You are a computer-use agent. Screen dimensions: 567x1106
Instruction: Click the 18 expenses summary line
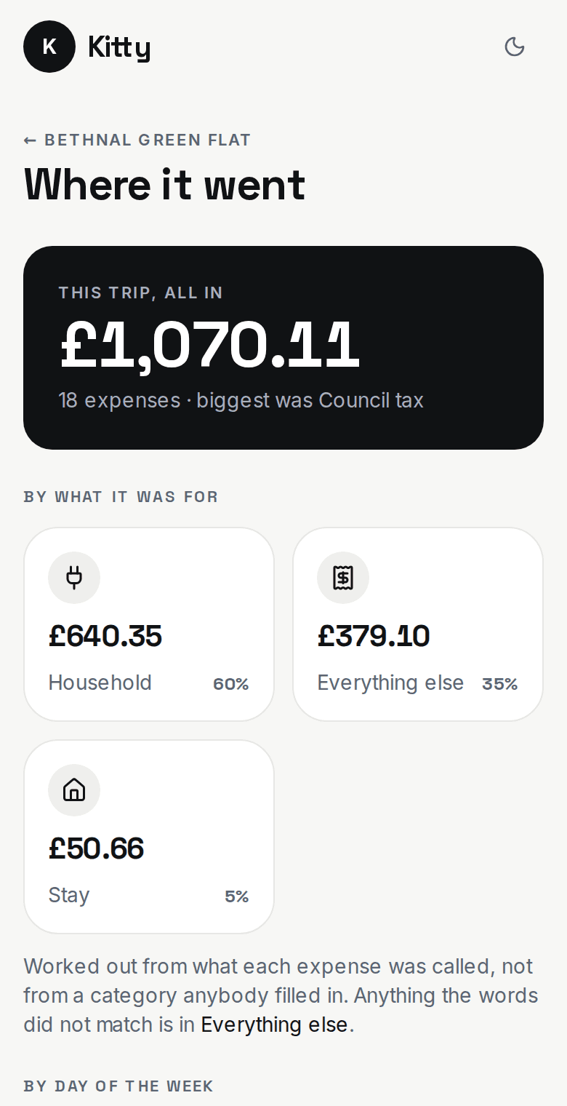pyautogui.click(x=241, y=400)
